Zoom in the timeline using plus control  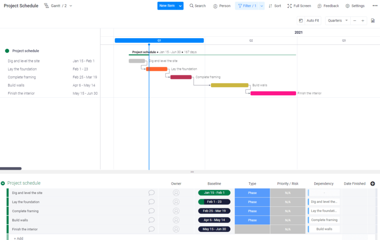coord(363,20)
